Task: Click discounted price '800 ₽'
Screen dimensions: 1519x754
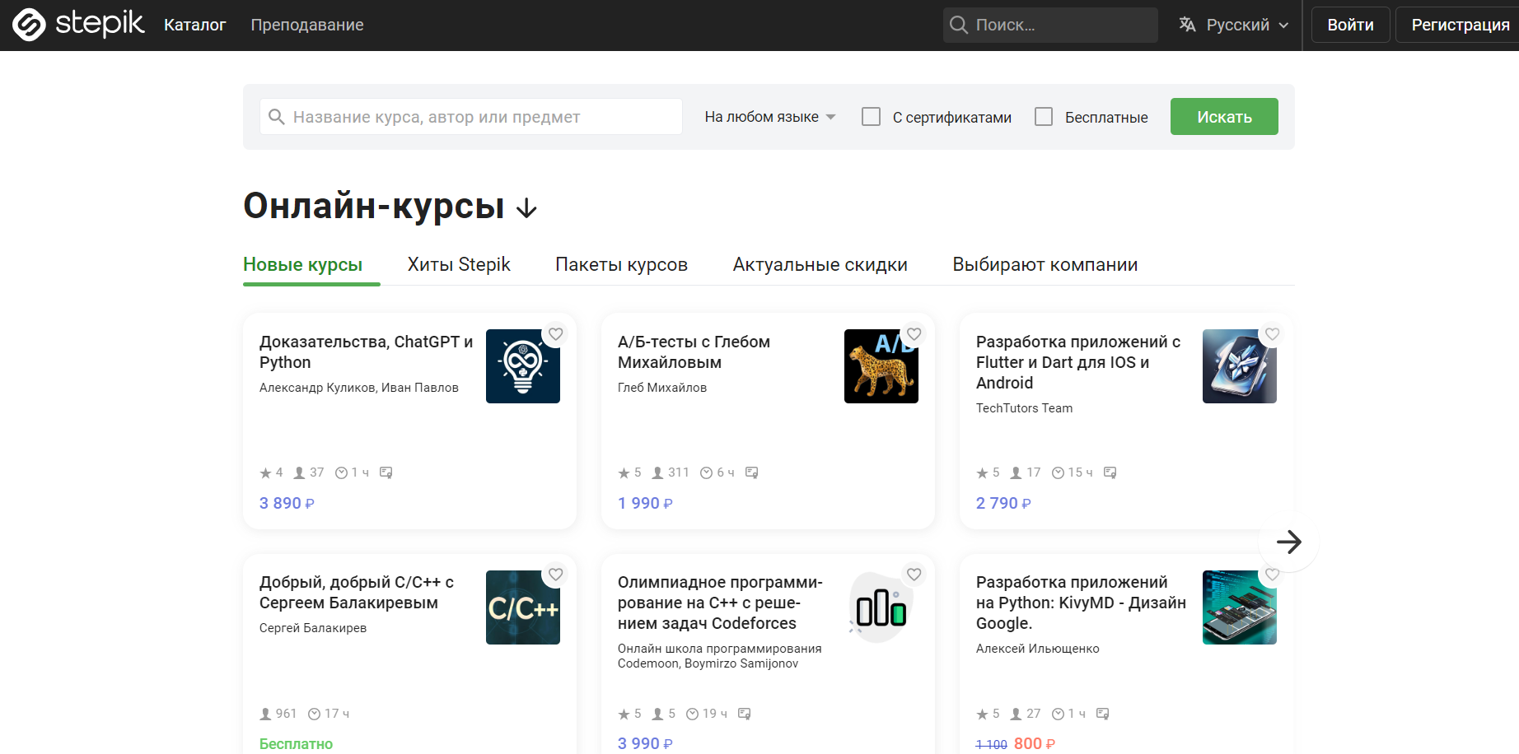Action: click(1034, 743)
